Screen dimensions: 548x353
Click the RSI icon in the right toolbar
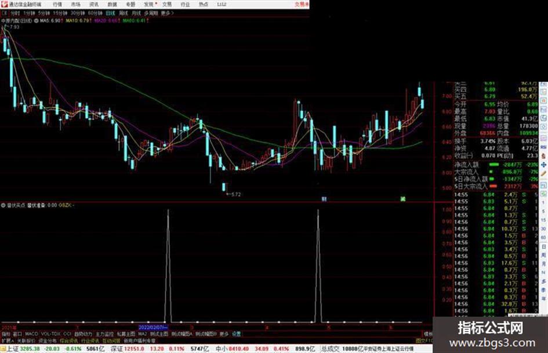coord(543,148)
